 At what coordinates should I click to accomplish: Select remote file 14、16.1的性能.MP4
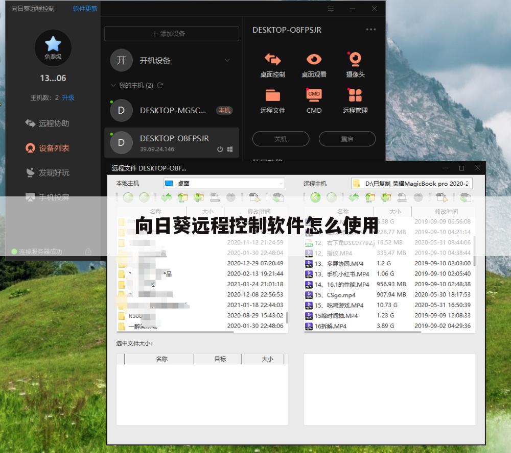pos(388,284)
